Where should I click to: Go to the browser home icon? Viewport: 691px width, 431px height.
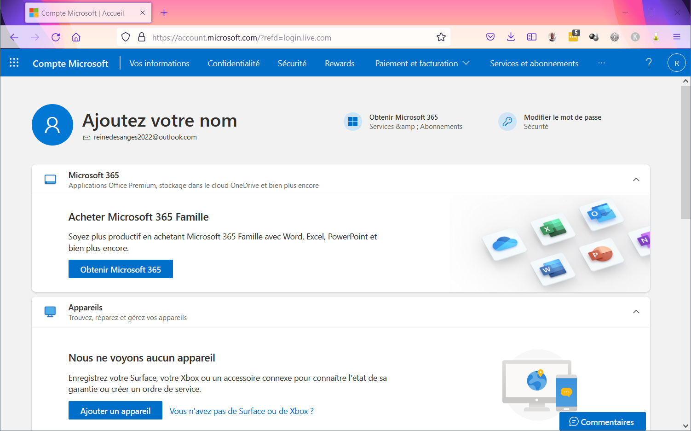76,37
